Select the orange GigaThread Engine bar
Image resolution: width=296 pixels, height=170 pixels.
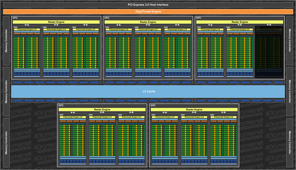click(148, 12)
